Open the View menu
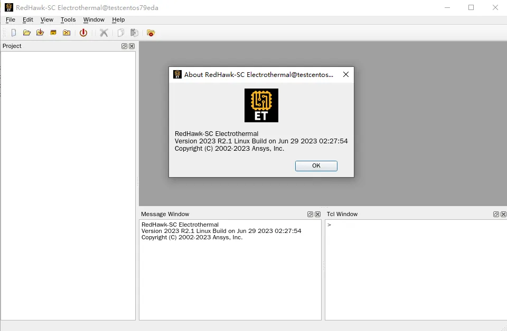This screenshot has height=331, width=507. [x=47, y=20]
